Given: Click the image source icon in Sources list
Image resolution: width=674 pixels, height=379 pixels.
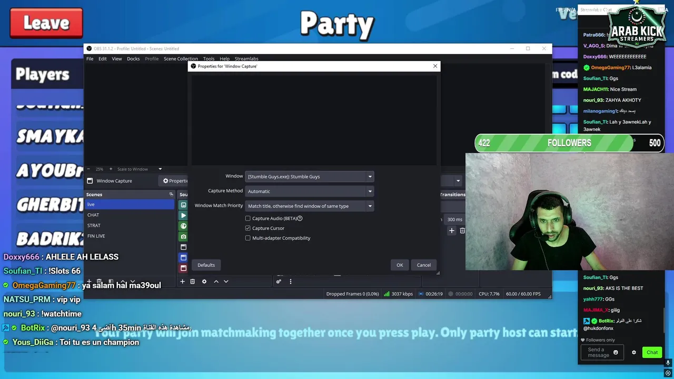Looking at the screenshot, I should click(x=183, y=205).
